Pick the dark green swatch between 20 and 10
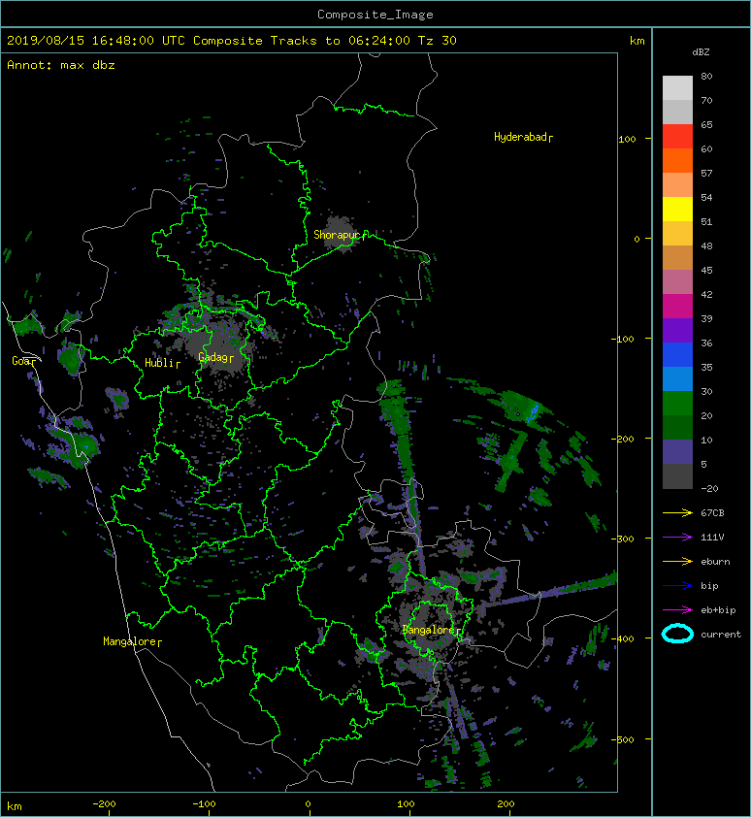 point(677,427)
